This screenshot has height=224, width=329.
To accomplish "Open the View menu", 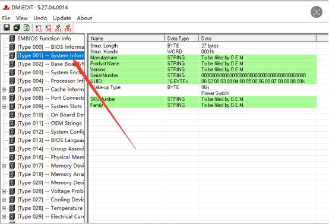I will coord(21,18).
